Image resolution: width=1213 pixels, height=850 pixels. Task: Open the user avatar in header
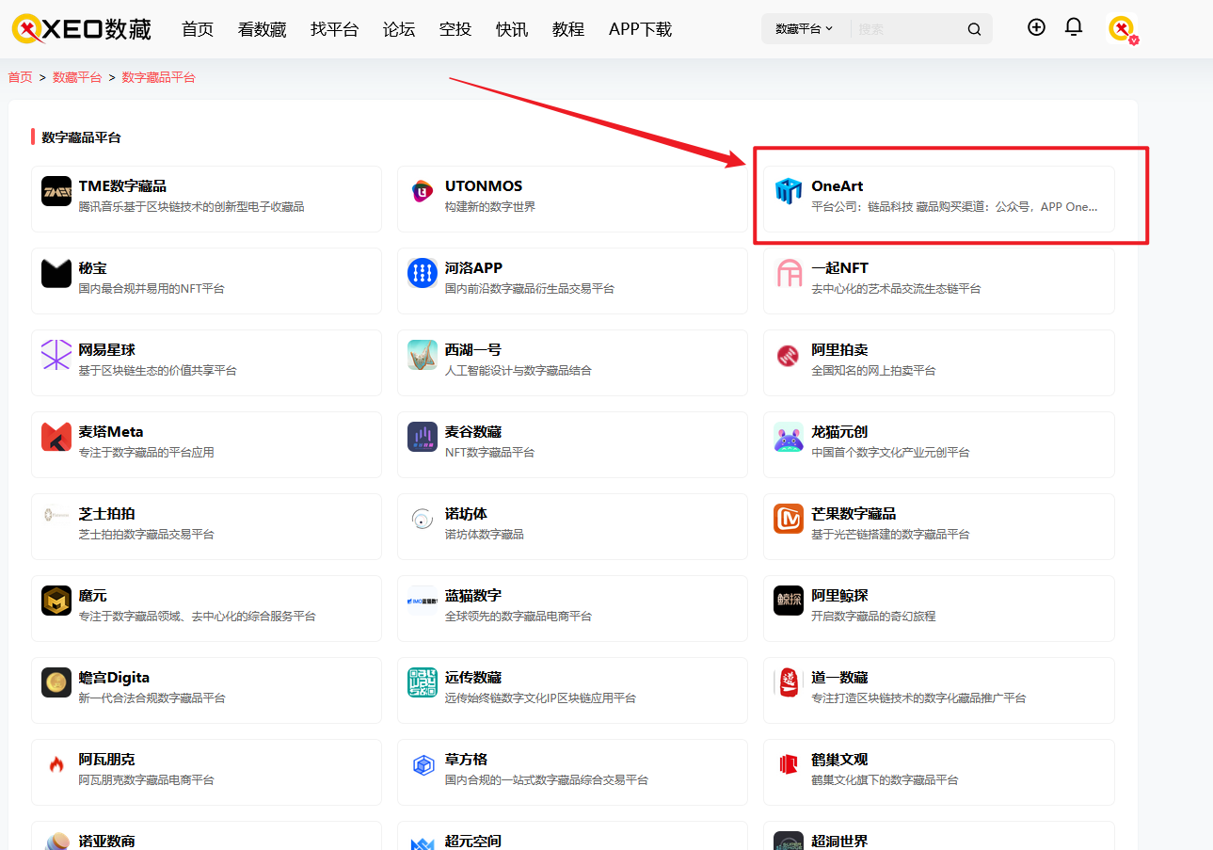tap(1122, 29)
